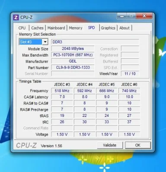166x172 pixels.
Task: Click the empty Serial Number field
Action: pos(73,74)
